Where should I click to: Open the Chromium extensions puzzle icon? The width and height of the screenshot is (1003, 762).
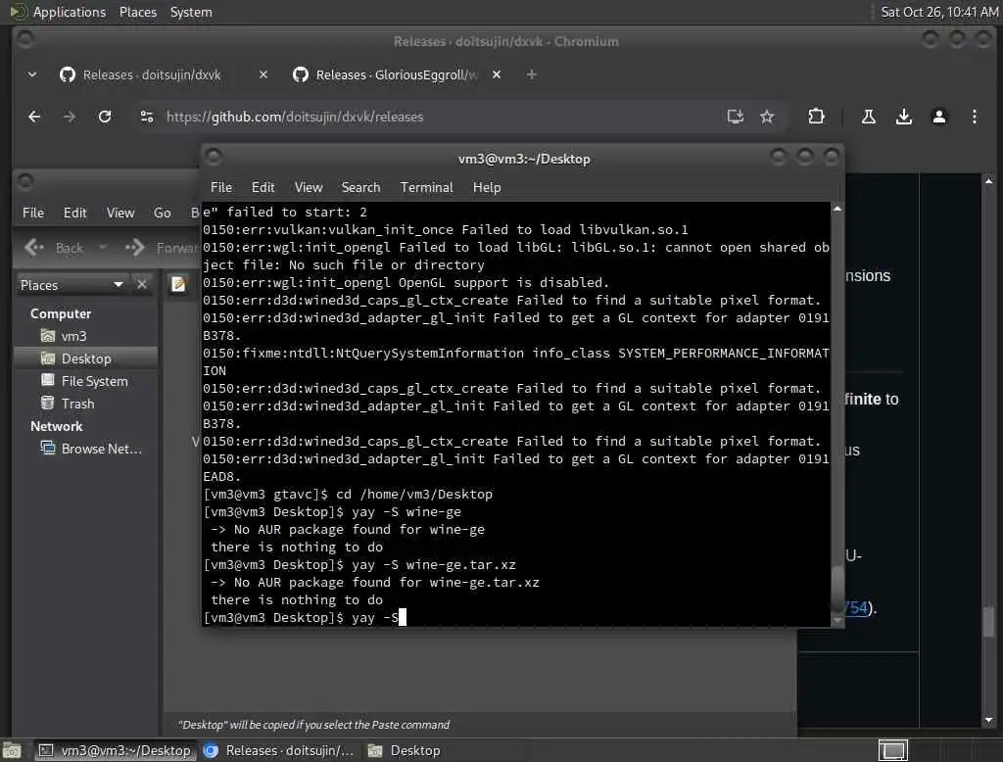tap(816, 117)
